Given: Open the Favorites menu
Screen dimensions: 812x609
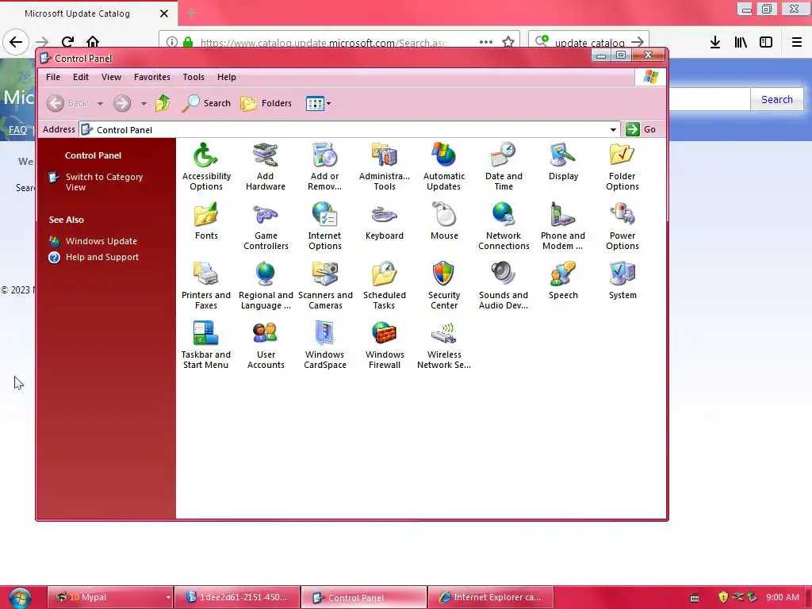Looking at the screenshot, I should click(151, 77).
